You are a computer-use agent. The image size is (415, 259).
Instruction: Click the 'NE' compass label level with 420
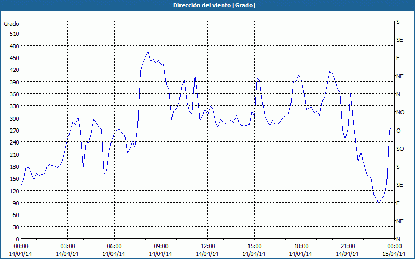(399, 76)
